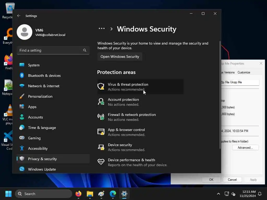Click the VM6 user avatar picture
Screen dimensions: 267x200
[25, 32]
